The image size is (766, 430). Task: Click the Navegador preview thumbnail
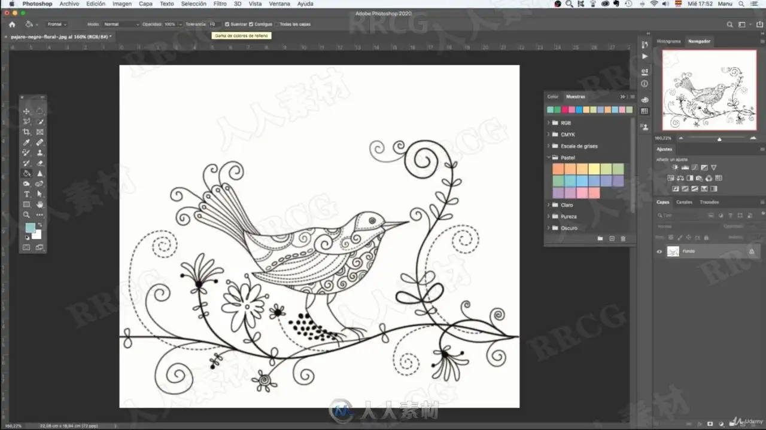click(709, 90)
